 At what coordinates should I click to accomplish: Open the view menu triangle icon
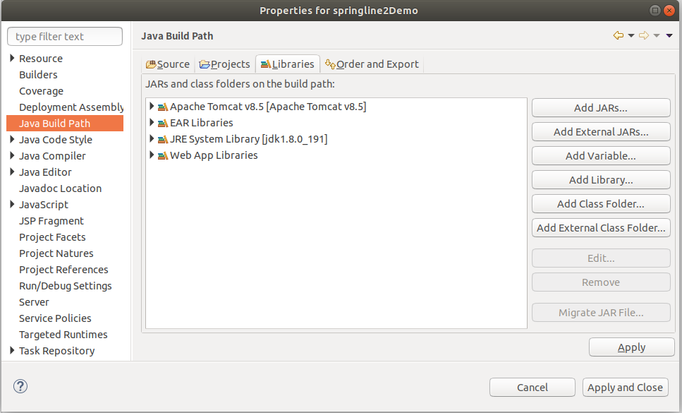pyautogui.click(x=669, y=36)
